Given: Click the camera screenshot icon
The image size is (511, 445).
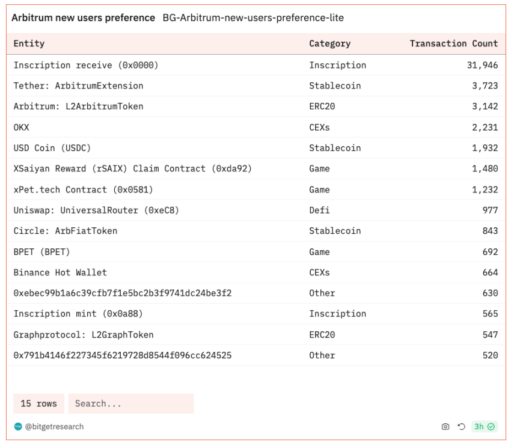Looking at the screenshot, I should pyautogui.click(x=445, y=427).
